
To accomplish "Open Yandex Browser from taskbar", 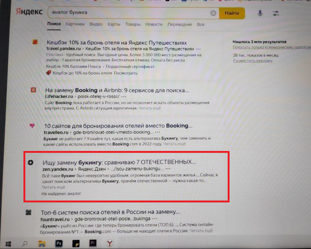I will [110, 243].
